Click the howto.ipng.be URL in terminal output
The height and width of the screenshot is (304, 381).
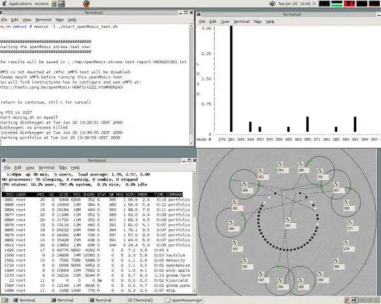61,87
